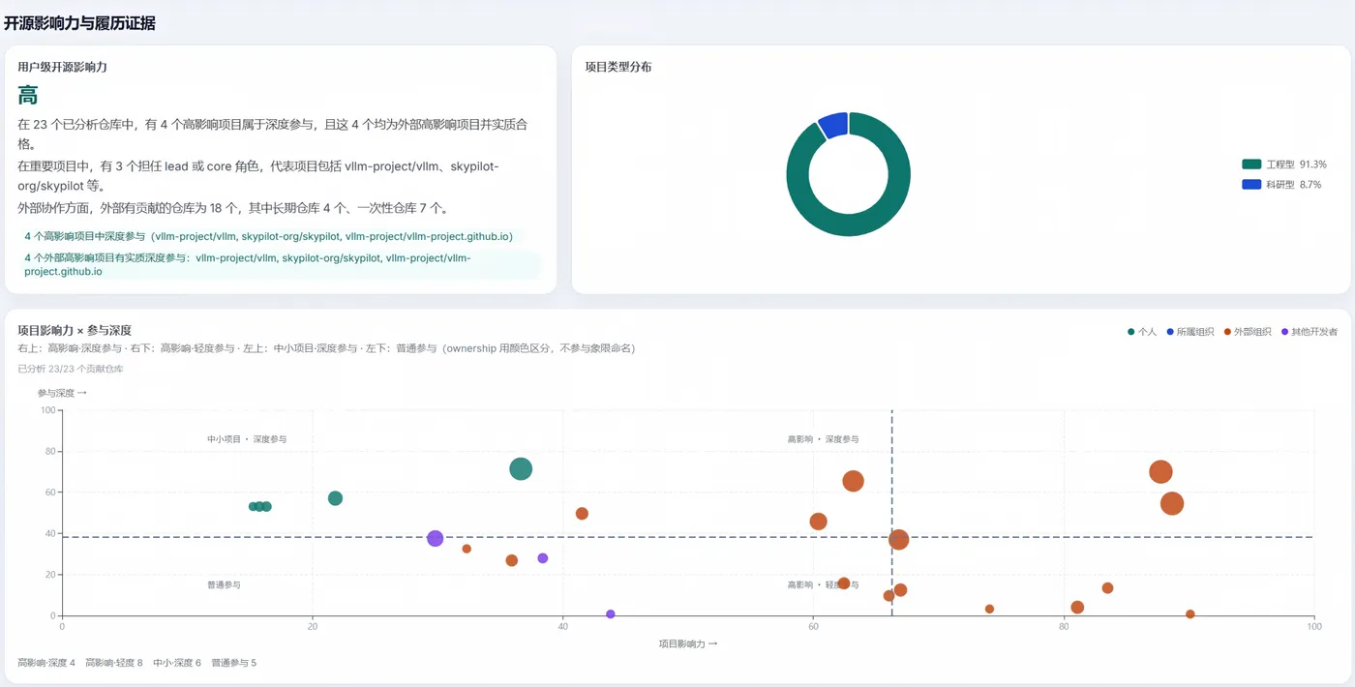Select the teal bubble near impact 22

point(335,498)
